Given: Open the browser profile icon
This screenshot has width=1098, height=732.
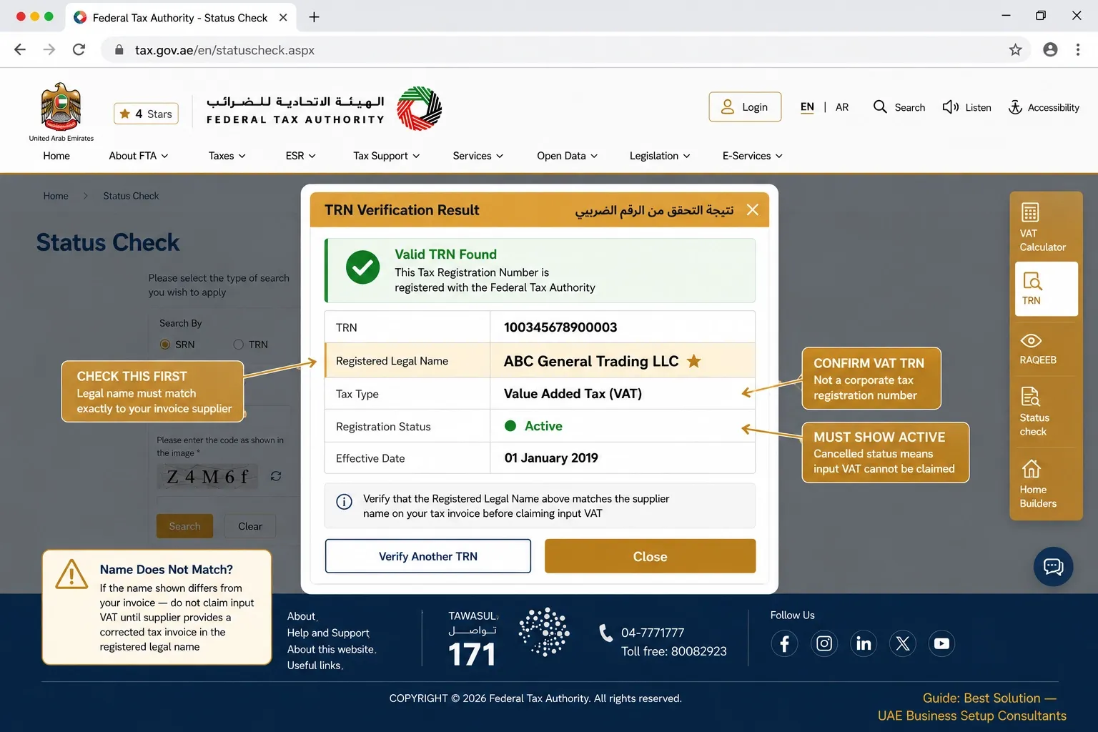Looking at the screenshot, I should click(x=1050, y=49).
